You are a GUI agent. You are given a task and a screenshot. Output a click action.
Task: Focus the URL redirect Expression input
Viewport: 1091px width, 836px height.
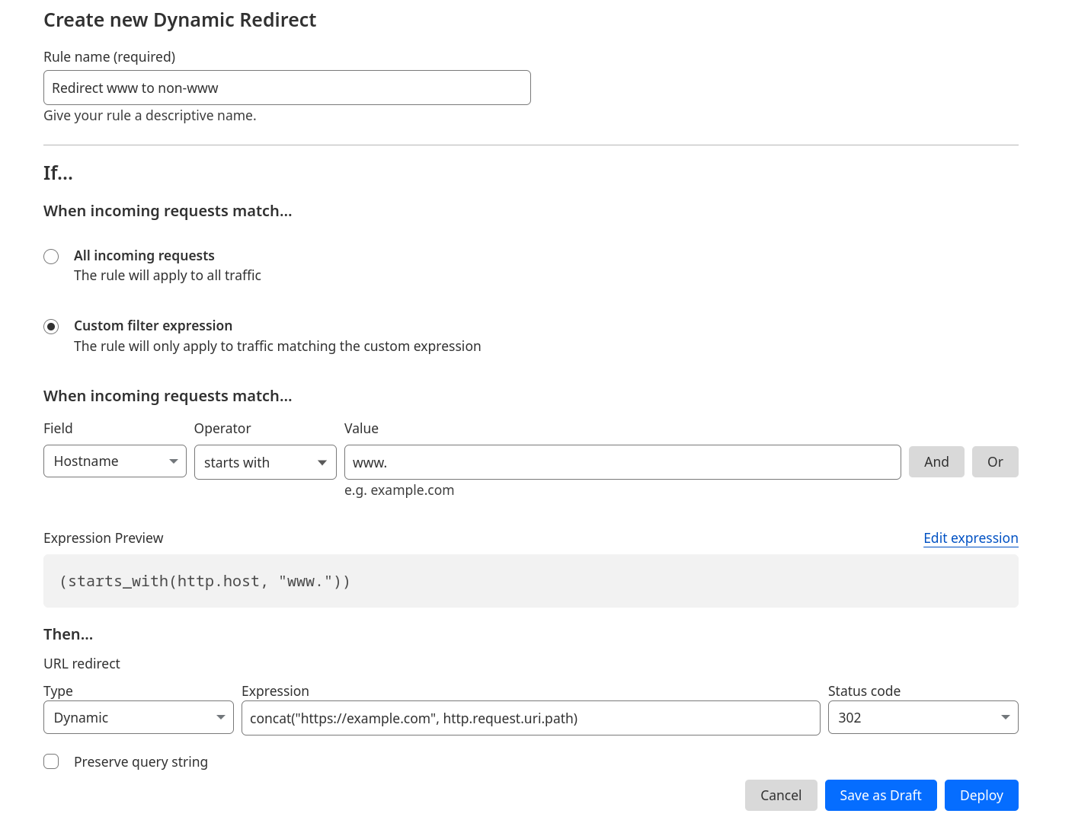tap(530, 718)
